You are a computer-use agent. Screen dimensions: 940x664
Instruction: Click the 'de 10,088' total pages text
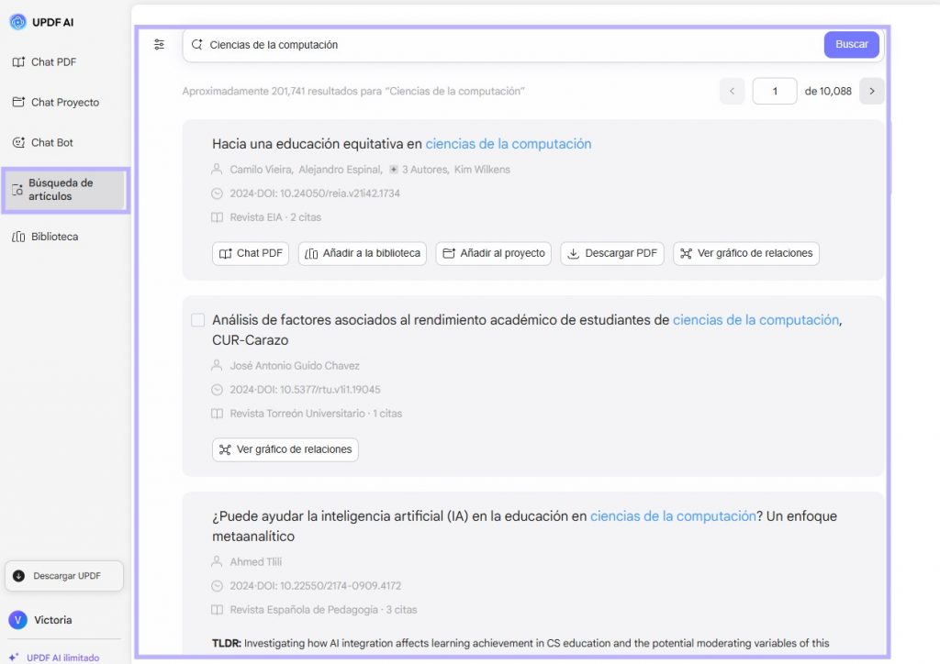tap(828, 91)
